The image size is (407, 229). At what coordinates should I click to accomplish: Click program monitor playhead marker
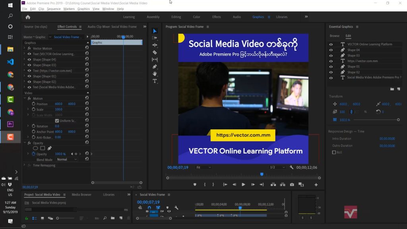(x=262, y=174)
